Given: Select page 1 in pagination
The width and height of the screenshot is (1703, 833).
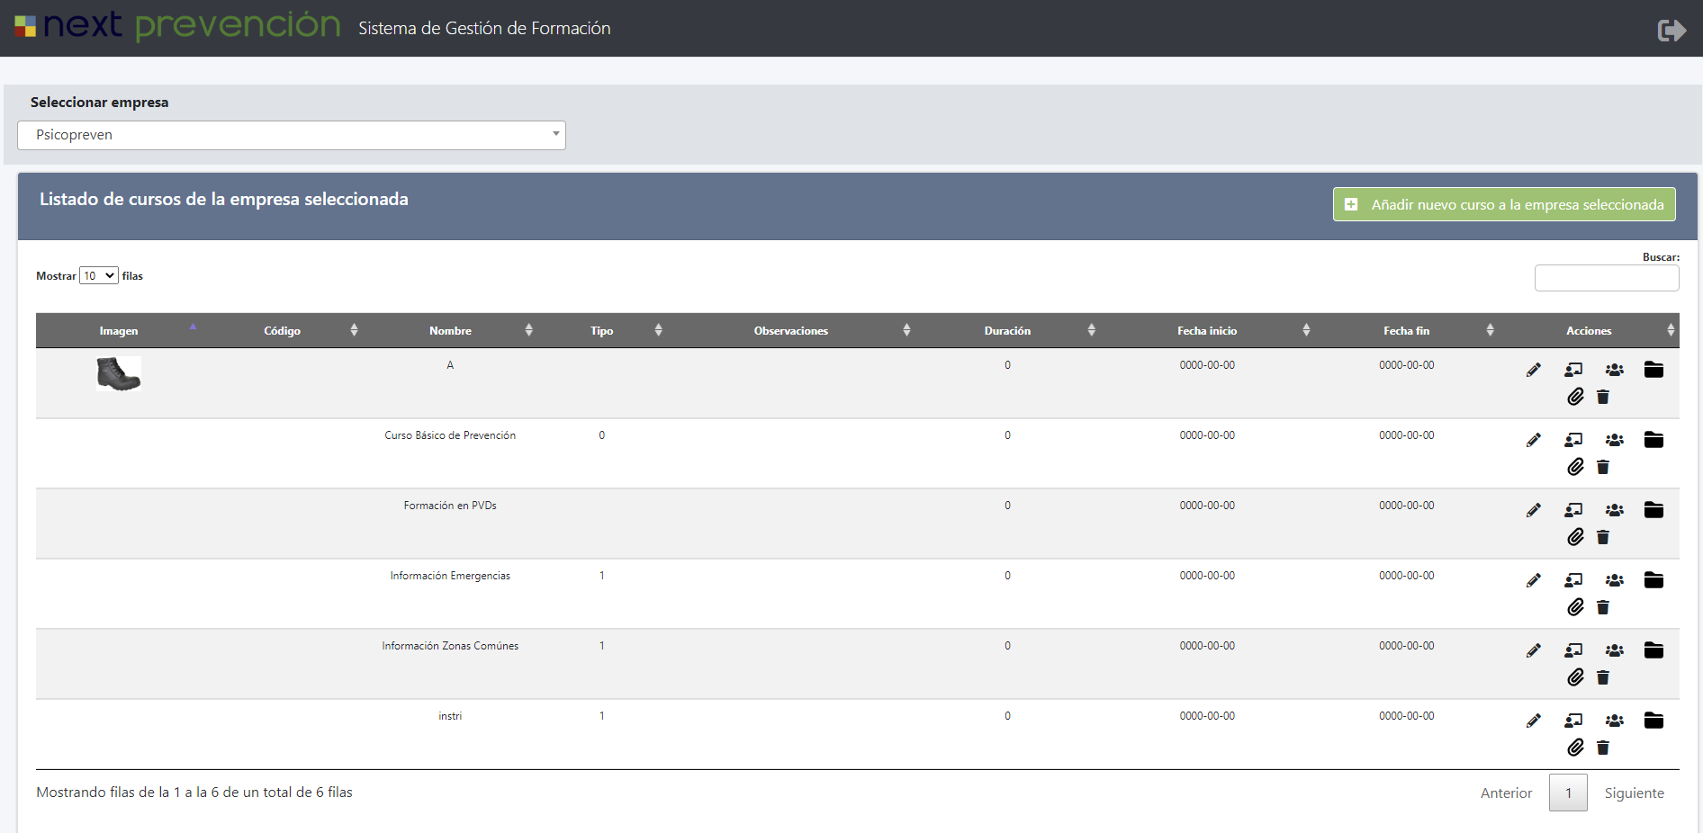Looking at the screenshot, I should (x=1568, y=793).
